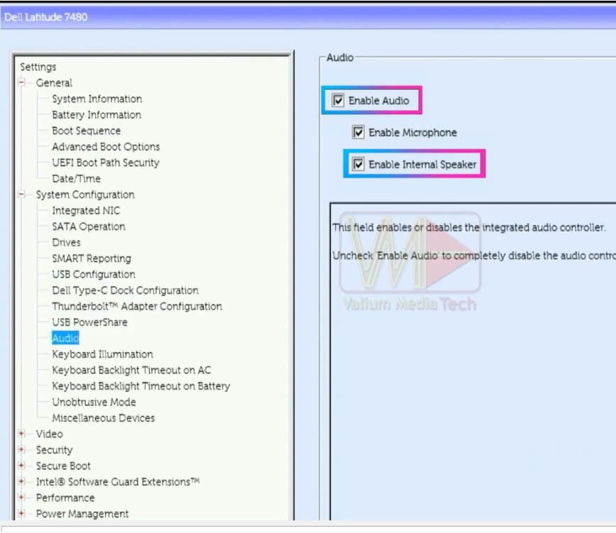Screen dimensions: 616x533
Task: Open Keyboard Illumination settings
Action: [102, 354]
